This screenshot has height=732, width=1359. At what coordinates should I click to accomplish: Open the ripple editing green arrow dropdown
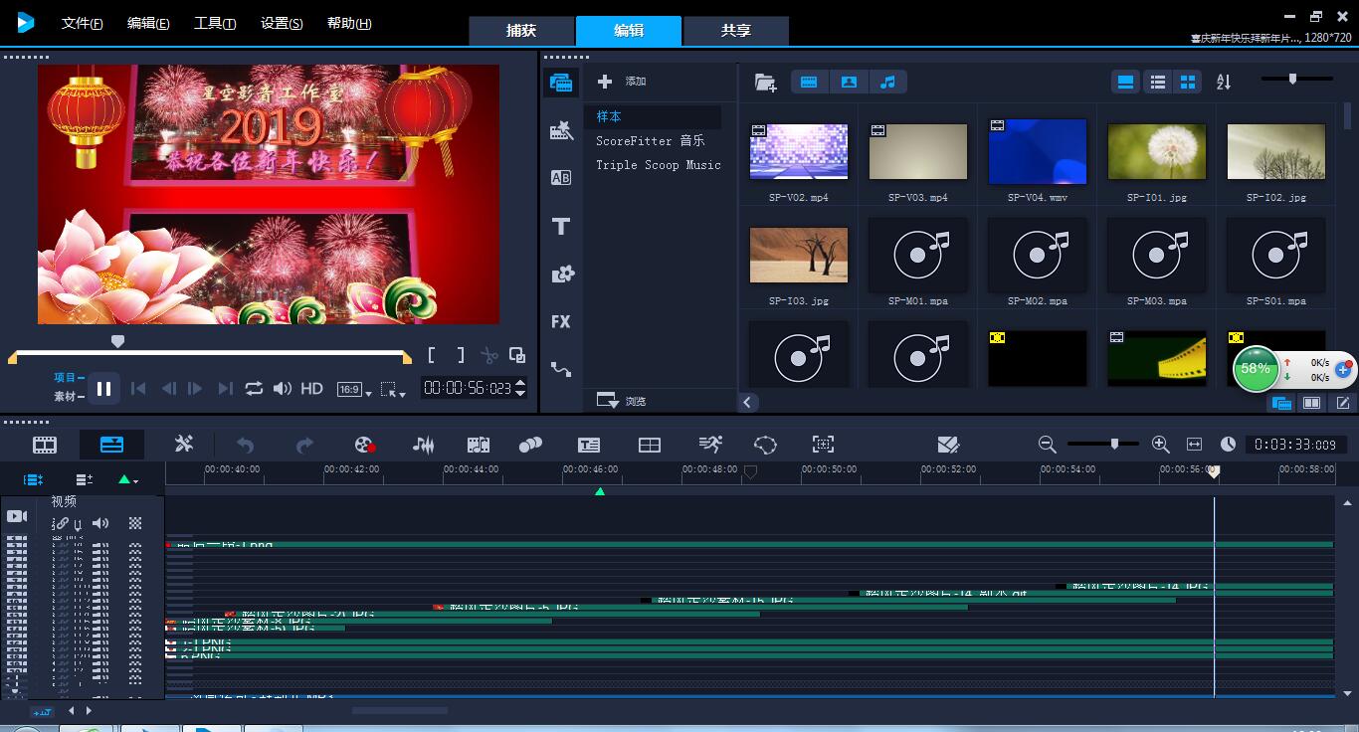(128, 479)
